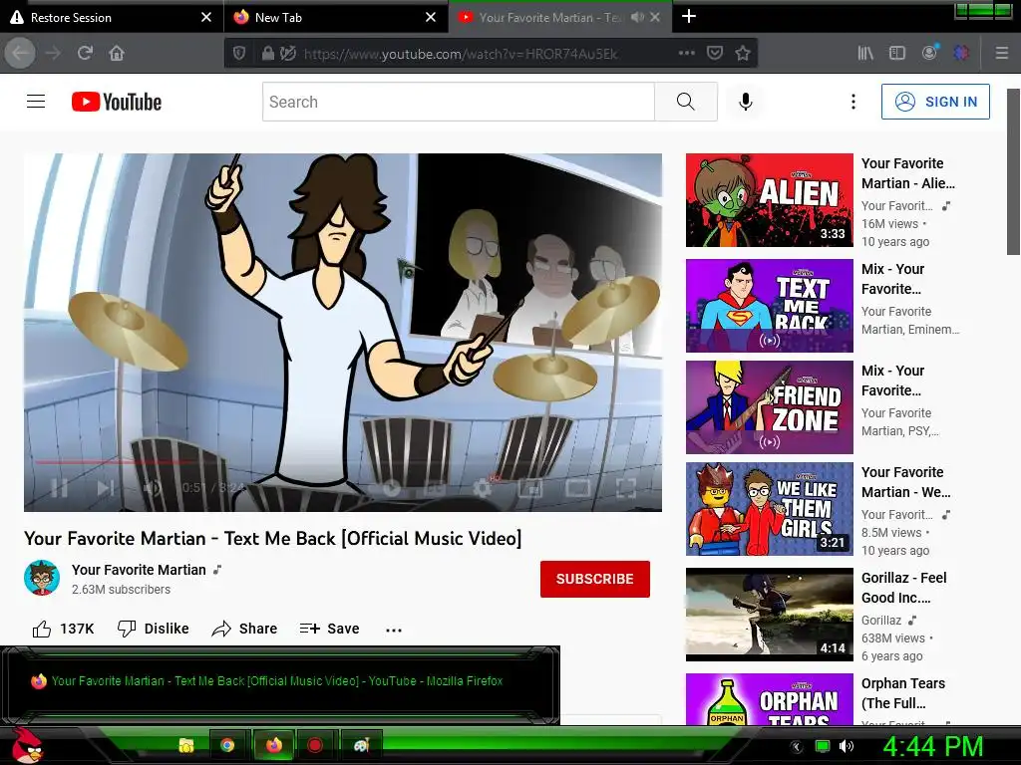
Task: Open file manager taskbar icon
Action: click(x=186, y=745)
